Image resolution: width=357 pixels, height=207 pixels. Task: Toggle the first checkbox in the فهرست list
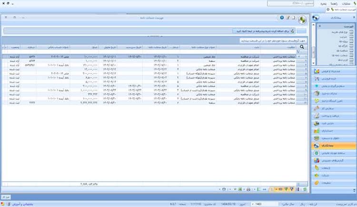pos(351,32)
